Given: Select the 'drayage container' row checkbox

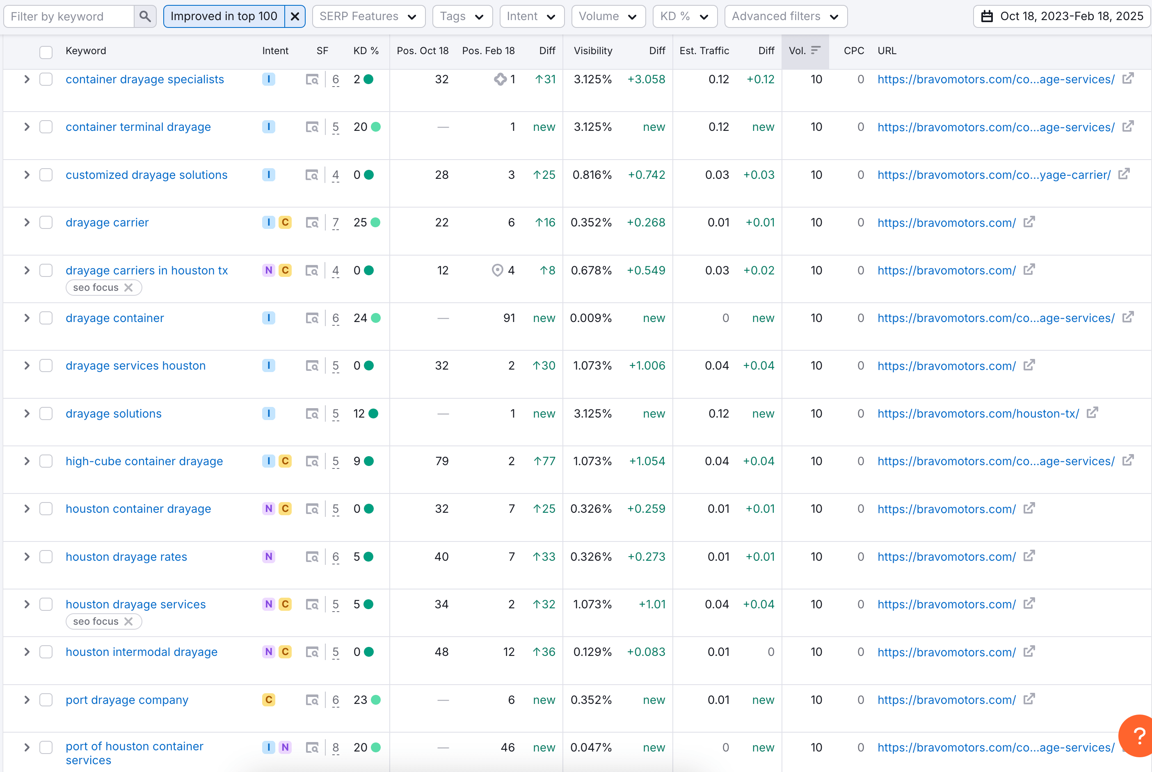Looking at the screenshot, I should click(46, 318).
